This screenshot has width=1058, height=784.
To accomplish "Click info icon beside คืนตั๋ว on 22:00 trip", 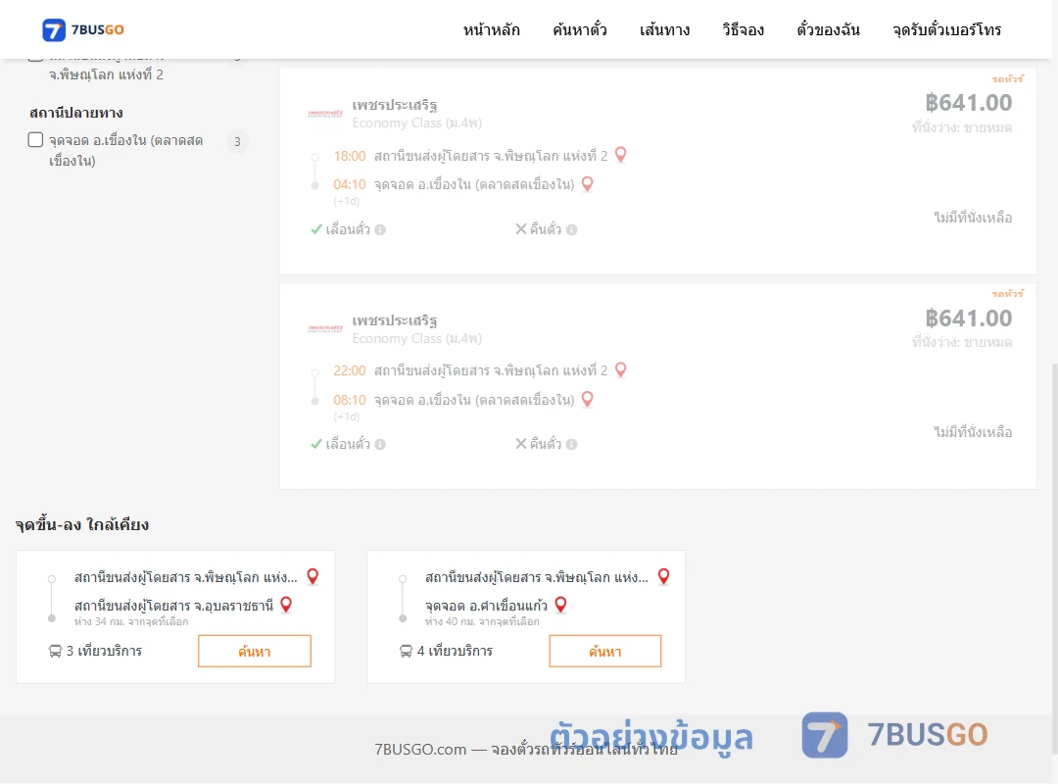I will point(571,444).
